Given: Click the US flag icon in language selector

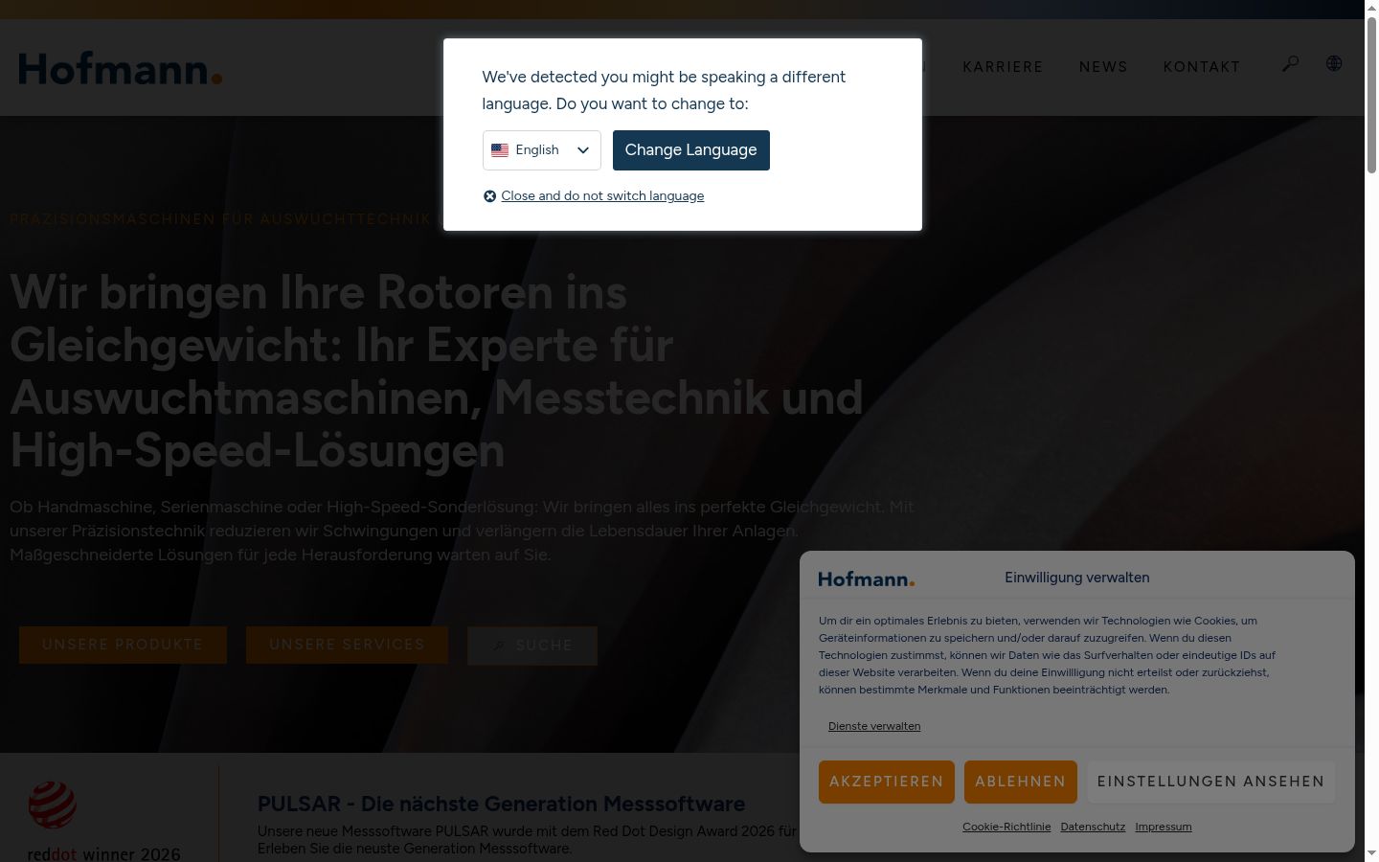Looking at the screenshot, I should tap(500, 150).
